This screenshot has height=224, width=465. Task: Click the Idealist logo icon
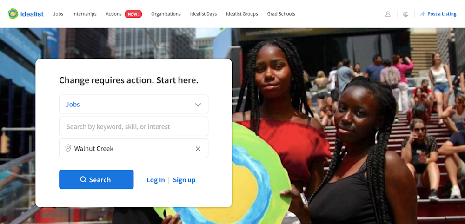pos(13,13)
